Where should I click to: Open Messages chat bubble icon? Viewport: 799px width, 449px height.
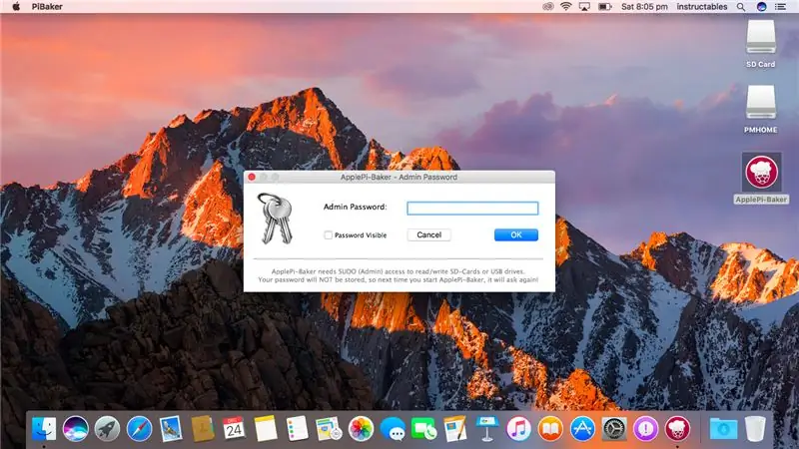click(x=393, y=429)
